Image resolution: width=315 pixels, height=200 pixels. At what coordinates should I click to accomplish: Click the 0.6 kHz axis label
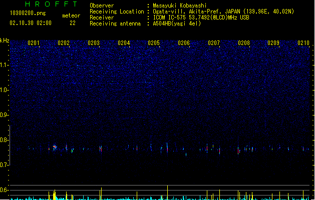(4, 190)
